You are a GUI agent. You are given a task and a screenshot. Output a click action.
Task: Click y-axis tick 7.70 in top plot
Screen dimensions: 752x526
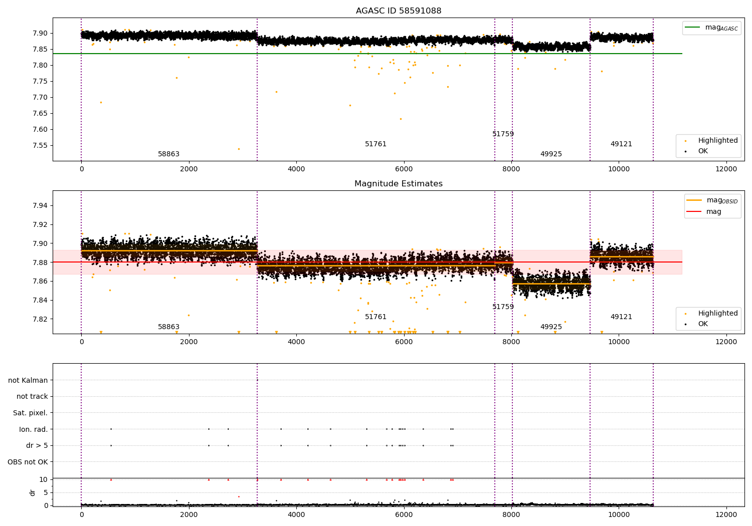40,98
